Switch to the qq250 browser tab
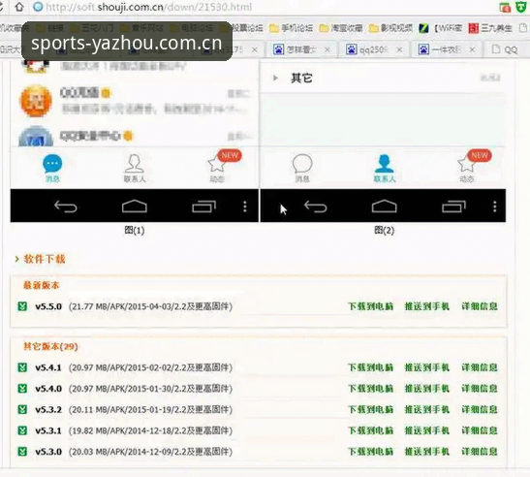 click(373, 50)
